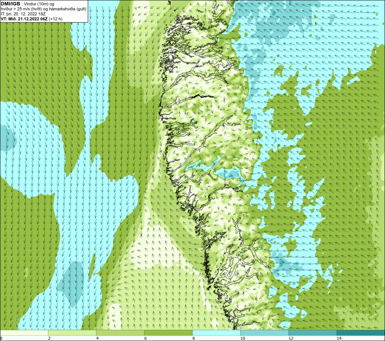Image resolution: width=385 pixels, height=341 pixels.
Task: Click the "VT: Mið. 21.12.2022 06Z" valid time
Action: pyautogui.click(x=24, y=19)
